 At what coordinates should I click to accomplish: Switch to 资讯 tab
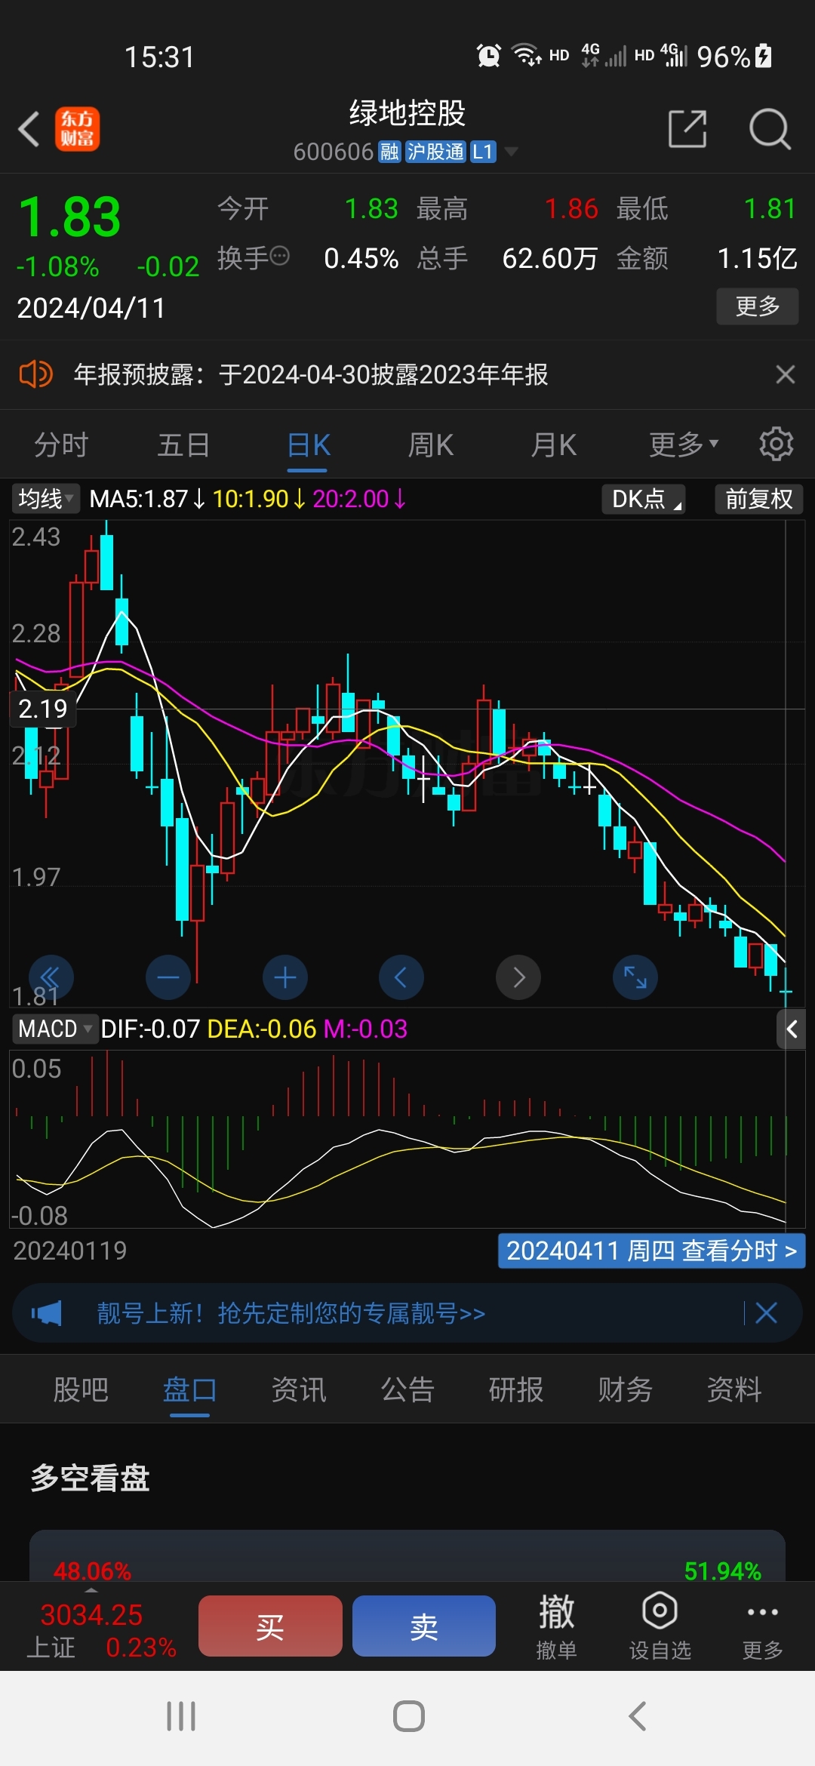pos(299,1389)
